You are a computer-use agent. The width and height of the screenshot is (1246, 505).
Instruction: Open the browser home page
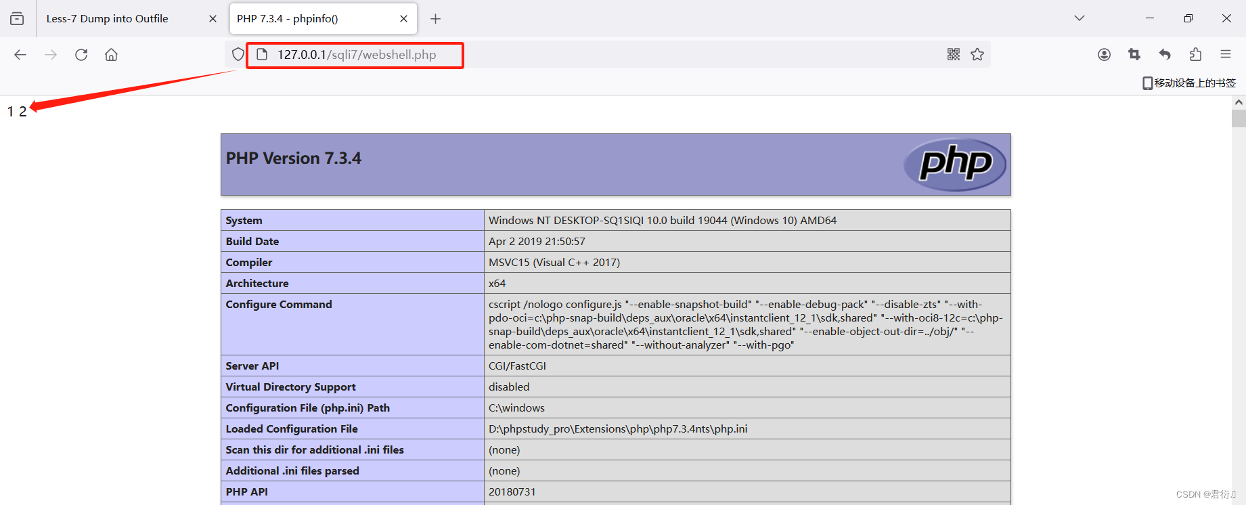pos(111,55)
